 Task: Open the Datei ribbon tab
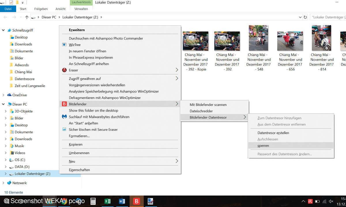[8, 9]
